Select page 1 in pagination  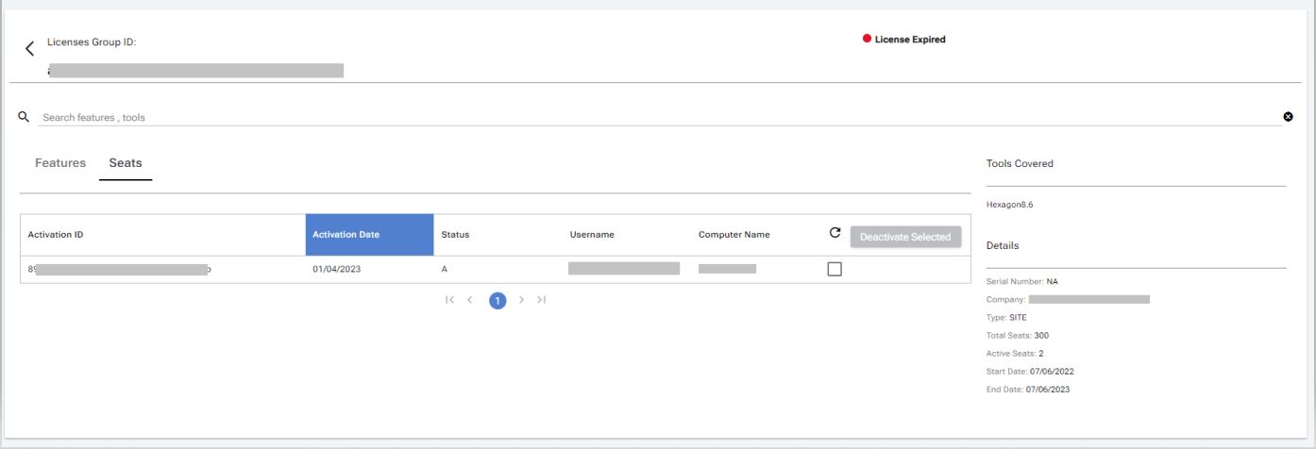498,300
